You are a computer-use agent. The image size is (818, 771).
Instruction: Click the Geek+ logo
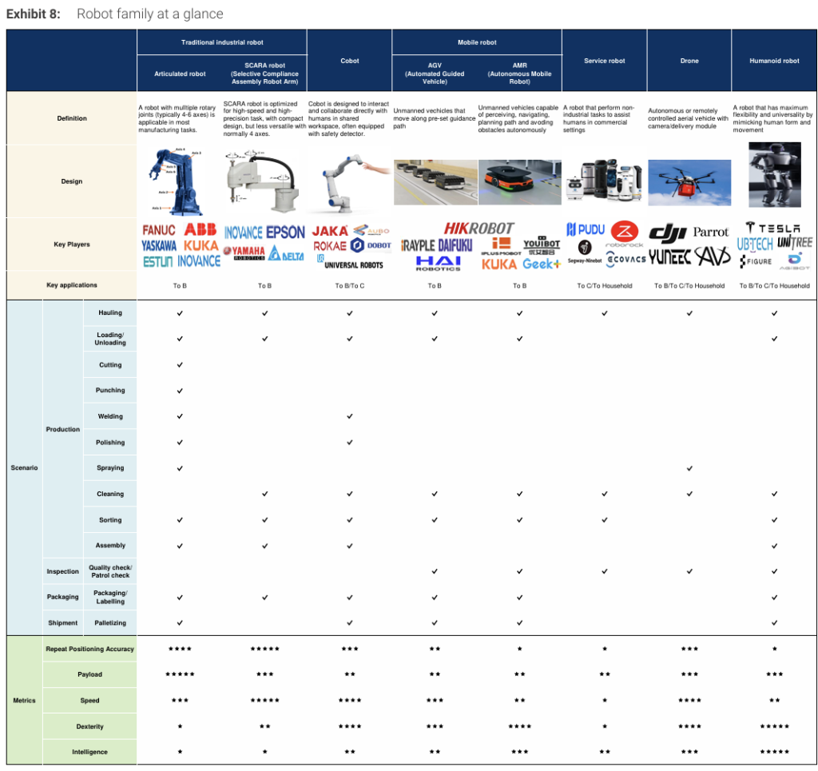[542, 264]
